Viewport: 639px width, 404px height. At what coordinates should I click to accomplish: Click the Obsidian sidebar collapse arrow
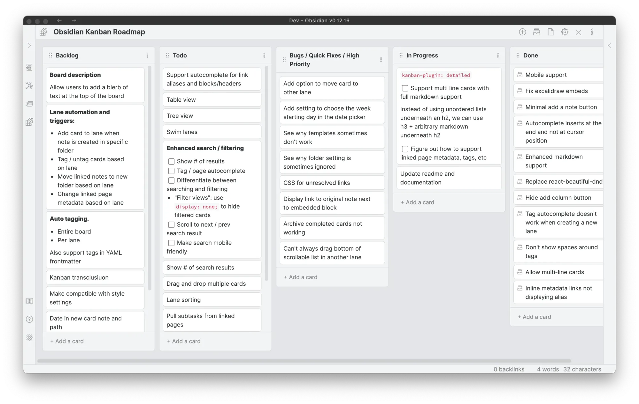29,45
